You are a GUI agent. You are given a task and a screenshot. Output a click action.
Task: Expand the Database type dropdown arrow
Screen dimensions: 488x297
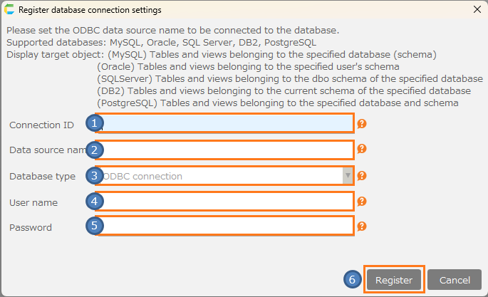pyautogui.click(x=348, y=176)
